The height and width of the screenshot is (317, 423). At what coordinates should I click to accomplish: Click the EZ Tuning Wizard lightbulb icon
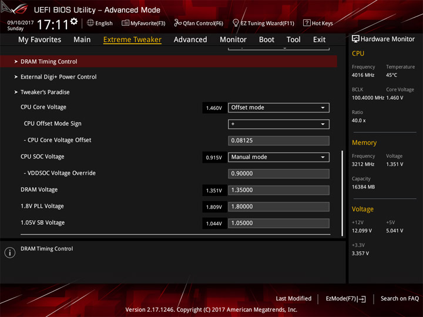coord(236,23)
